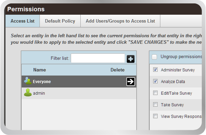Open the Default Policy tab
206x135 pixels.
[60, 21]
